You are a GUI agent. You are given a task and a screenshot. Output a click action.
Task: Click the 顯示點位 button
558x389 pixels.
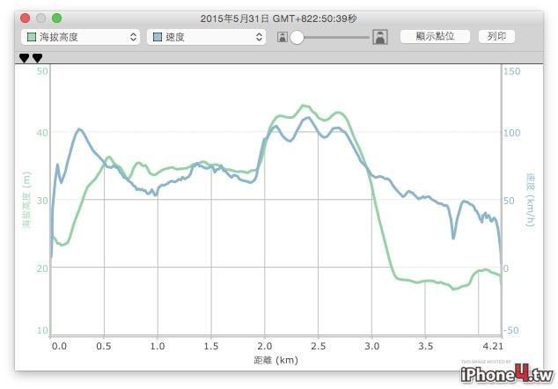coord(435,36)
